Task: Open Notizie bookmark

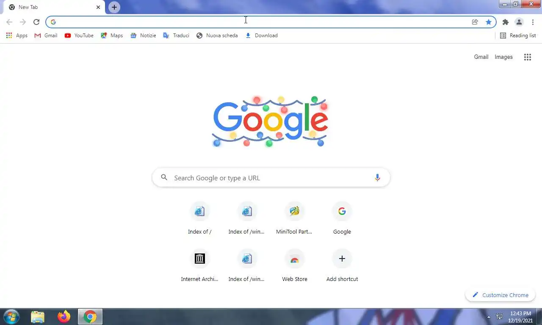Action: (143, 36)
